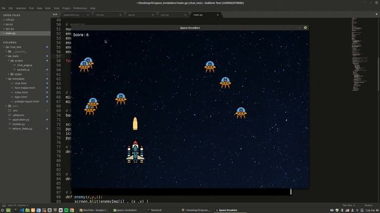Open the View menu
Viewport: 380px width, 213px height.
40,8
